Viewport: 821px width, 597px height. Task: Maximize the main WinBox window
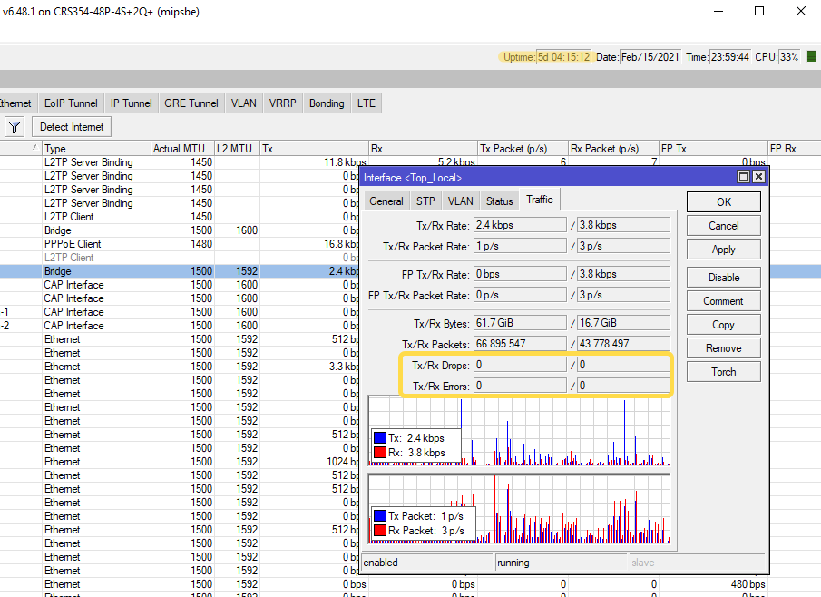759,12
